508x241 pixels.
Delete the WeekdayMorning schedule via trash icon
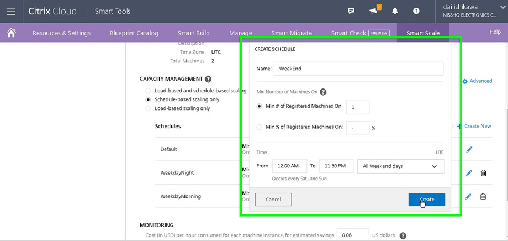tap(483, 196)
